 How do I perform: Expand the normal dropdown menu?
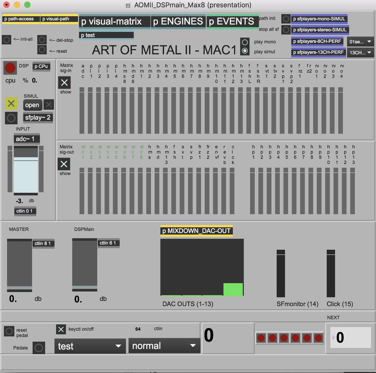(164, 346)
